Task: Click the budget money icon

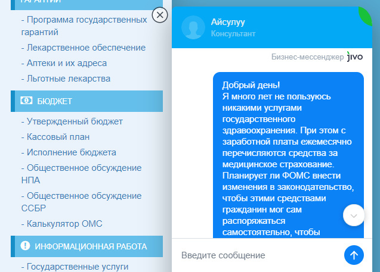Action: [x=26, y=101]
